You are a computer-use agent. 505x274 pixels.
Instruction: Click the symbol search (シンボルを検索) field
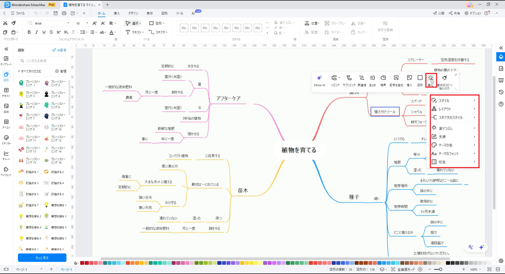42,61
